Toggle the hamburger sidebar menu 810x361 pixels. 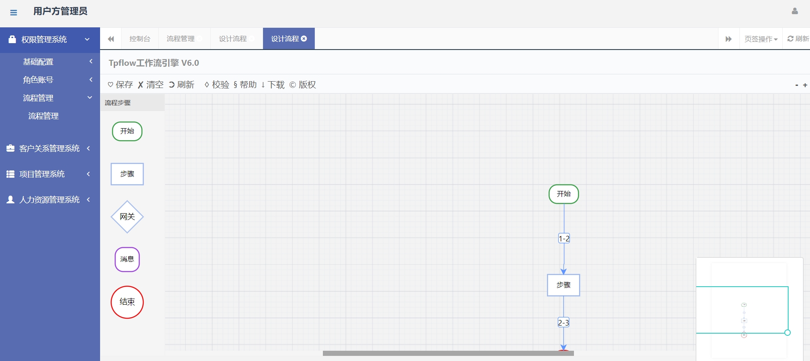pos(14,12)
